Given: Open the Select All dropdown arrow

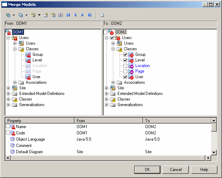Looking at the screenshot, I should (14, 15).
